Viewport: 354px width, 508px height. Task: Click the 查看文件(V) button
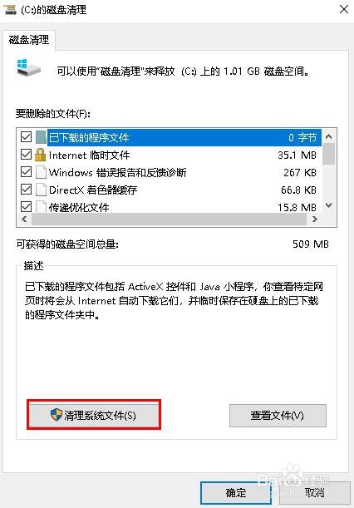tap(278, 416)
